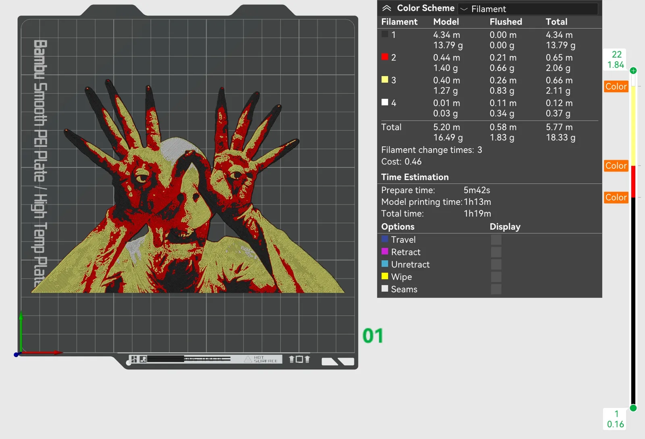Click the layer 22 height label
Image resolution: width=645 pixels, height=439 pixels.
[616, 60]
